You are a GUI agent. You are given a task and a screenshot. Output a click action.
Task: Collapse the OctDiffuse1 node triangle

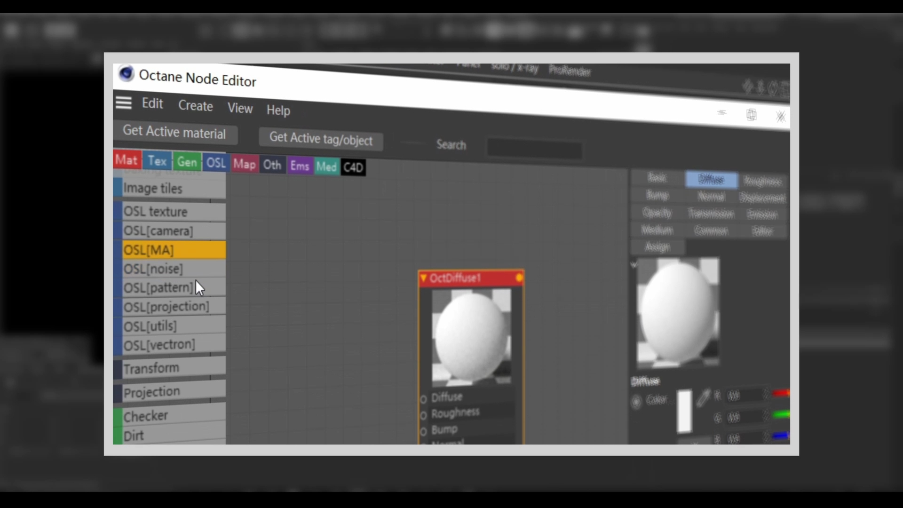[x=423, y=278]
